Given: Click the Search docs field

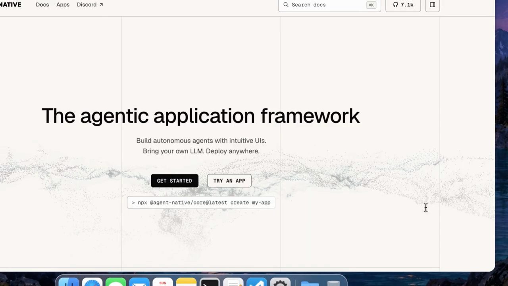Looking at the screenshot, I should click(x=329, y=5).
